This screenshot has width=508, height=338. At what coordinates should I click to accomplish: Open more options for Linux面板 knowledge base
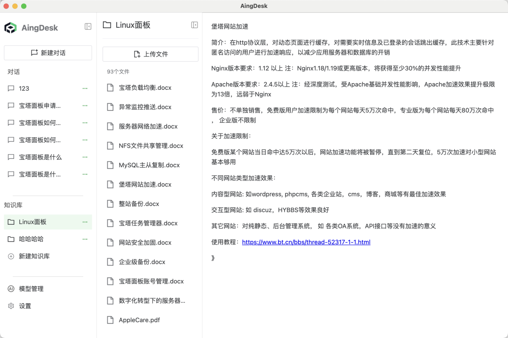85,222
